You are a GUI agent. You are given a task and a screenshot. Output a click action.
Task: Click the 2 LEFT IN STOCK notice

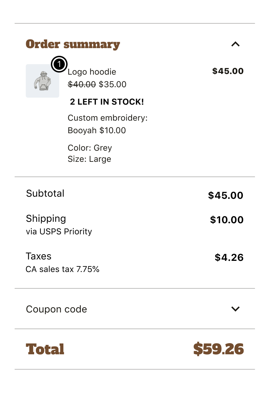coord(107,102)
